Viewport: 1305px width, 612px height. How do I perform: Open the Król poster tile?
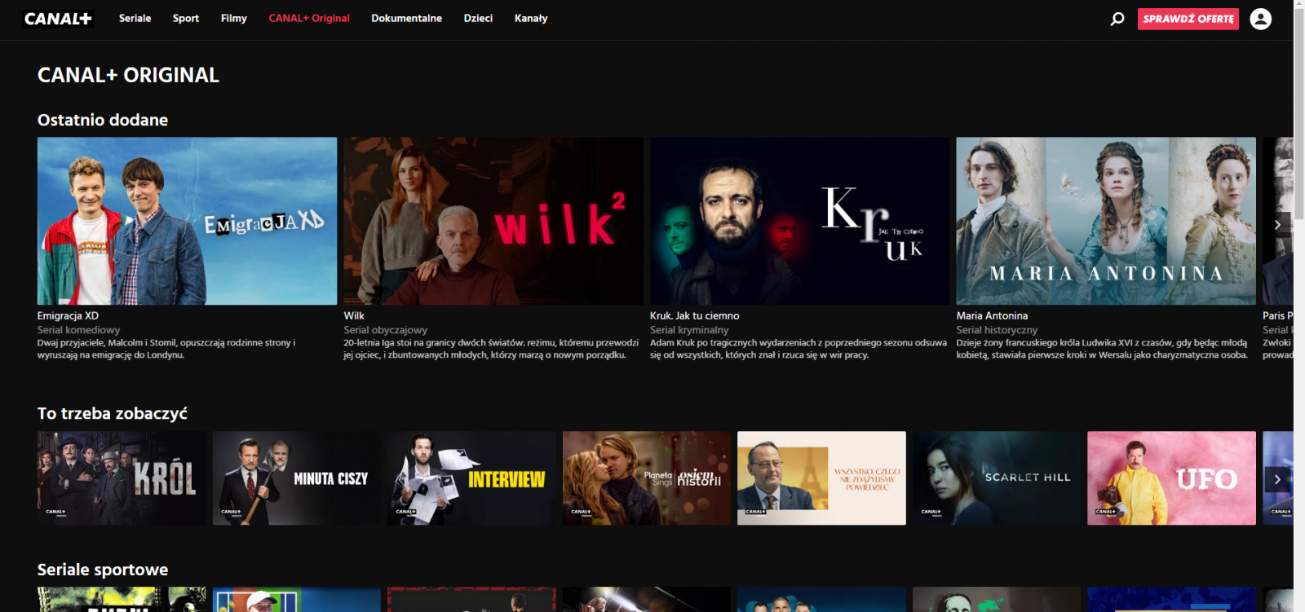point(122,478)
